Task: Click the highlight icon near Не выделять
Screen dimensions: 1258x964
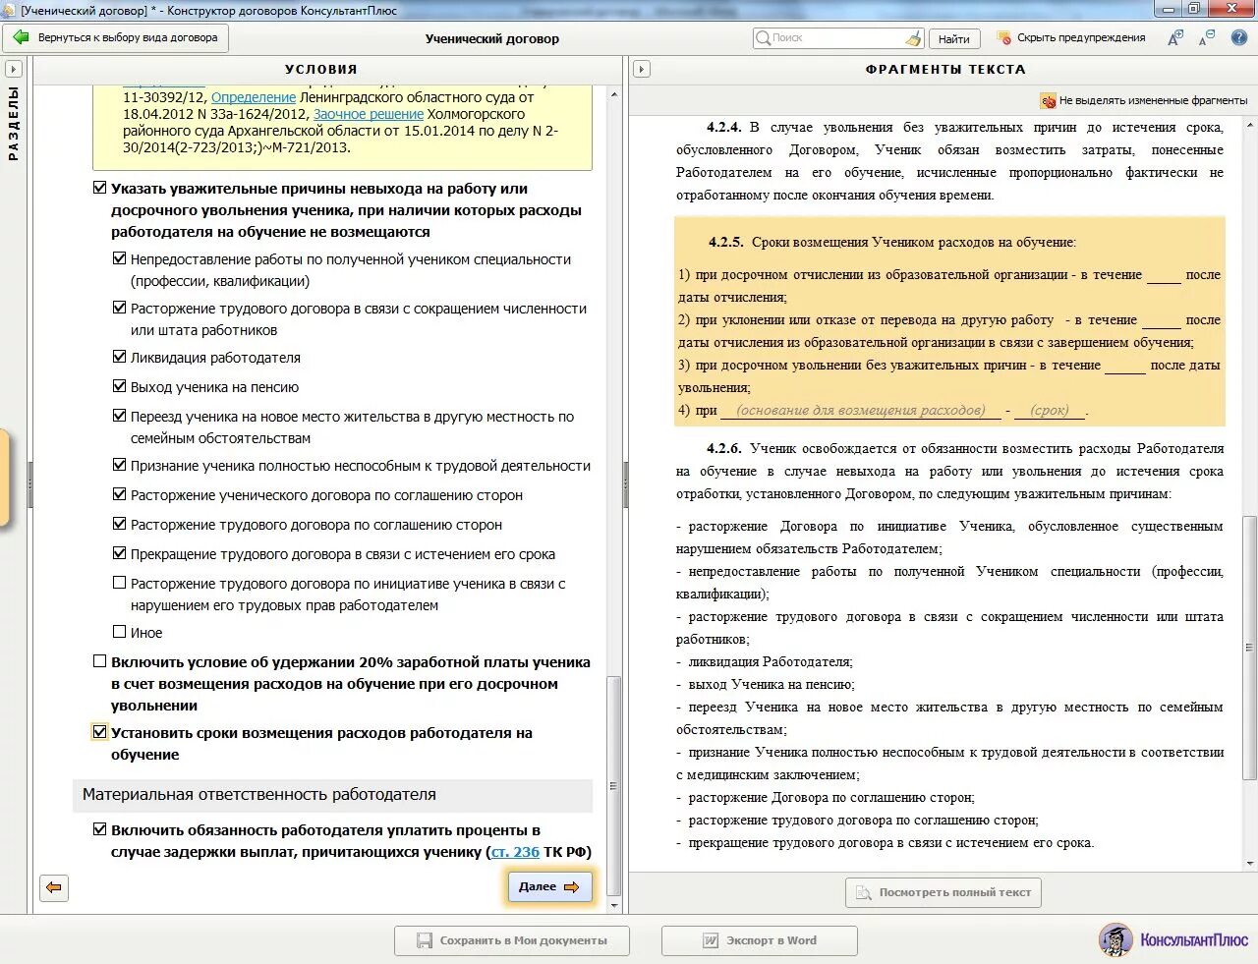Action: click(1048, 100)
